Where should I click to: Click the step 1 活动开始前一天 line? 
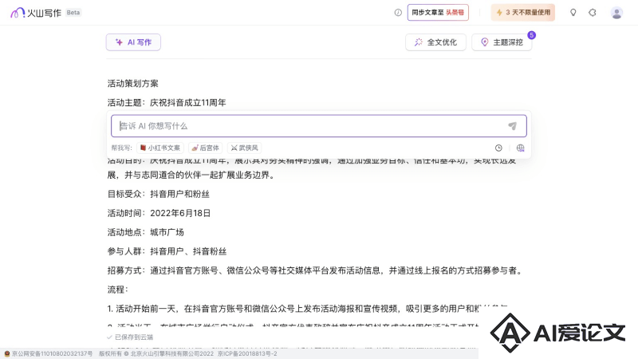pyautogui.click(x=308, y=309)
